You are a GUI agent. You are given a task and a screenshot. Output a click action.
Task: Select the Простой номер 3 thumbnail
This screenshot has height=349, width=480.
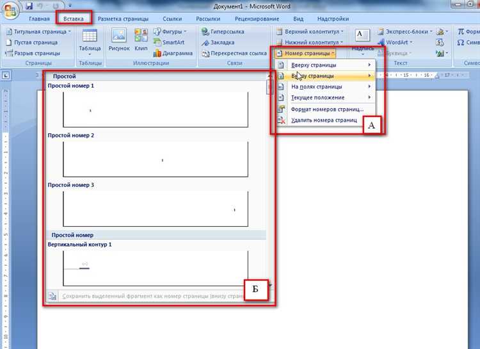tap(156, 209)
